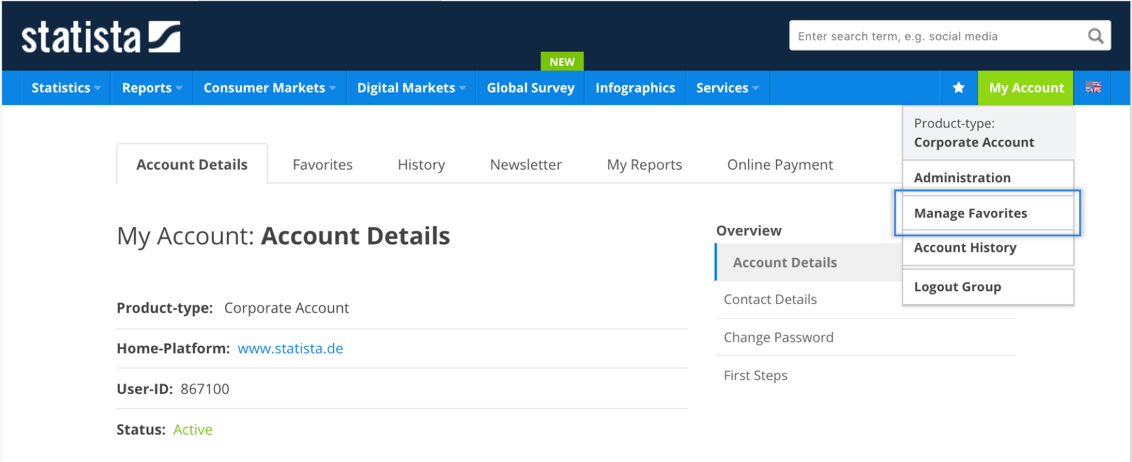
Task: Open the Consumer Markets dropdown
Action: (x=269, y=88)
